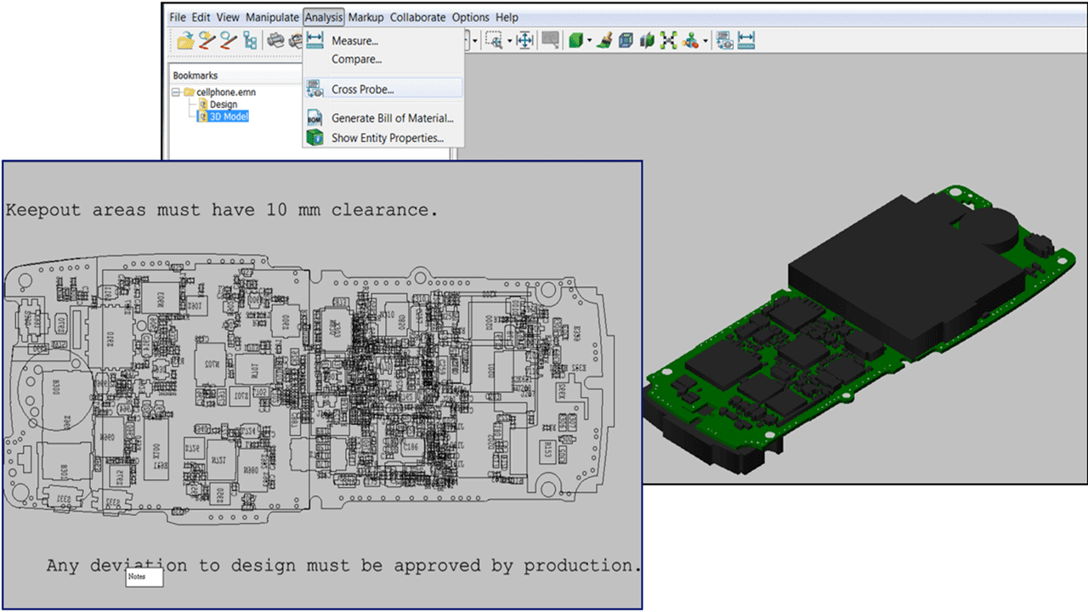
Task: Select the 3D Model bookmark
Action: (228, 116)
